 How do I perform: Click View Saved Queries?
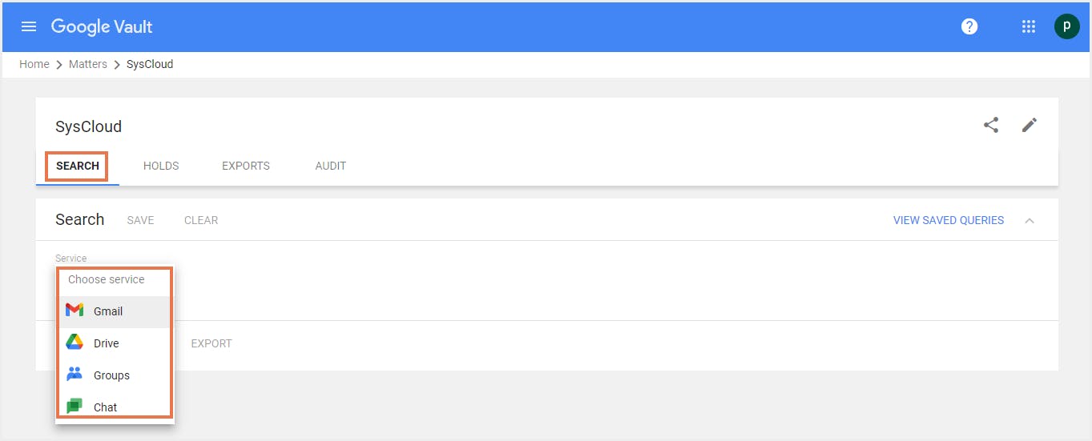[948, 220]
